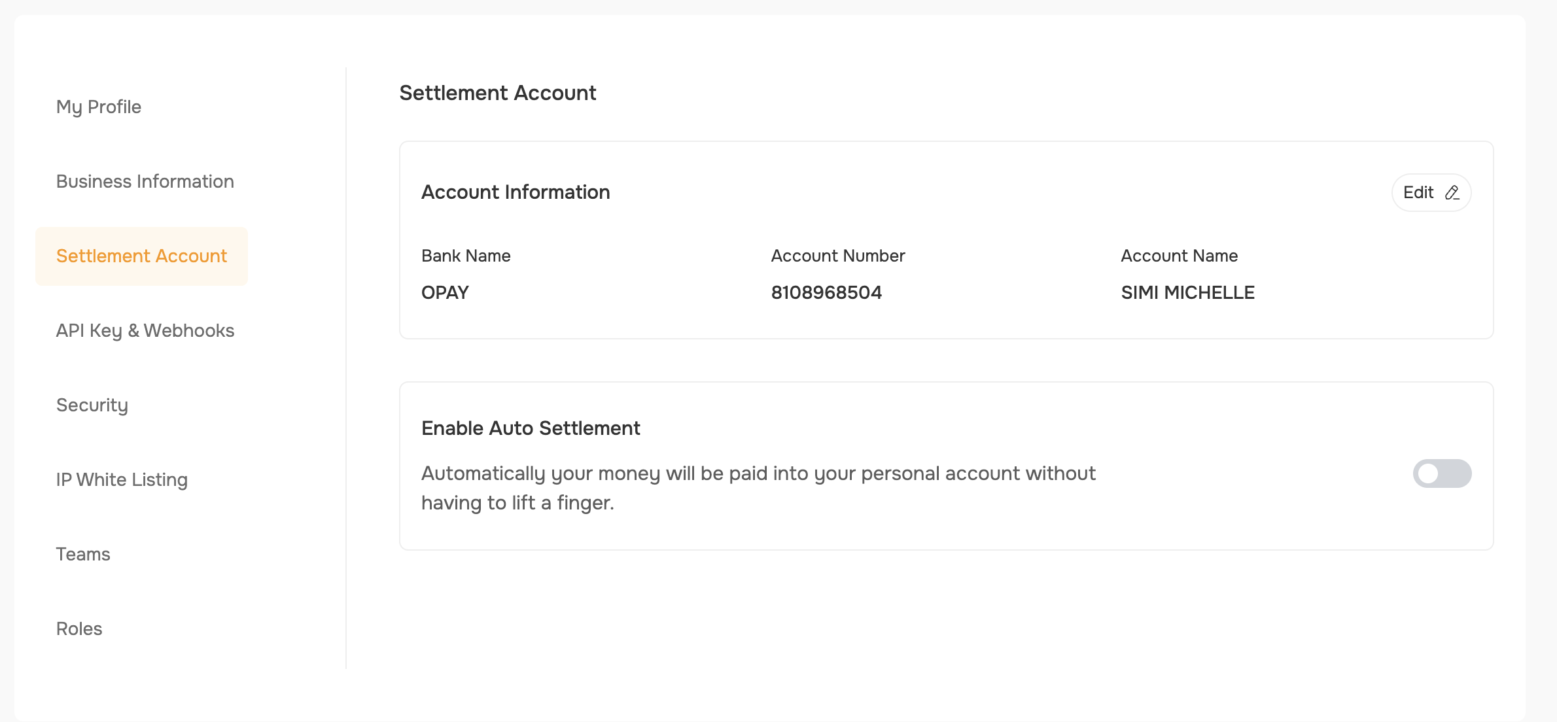The width and height of the screenshot is (1557, 722).
Task: Switch to Teams section
Action: tap(83, 554)
